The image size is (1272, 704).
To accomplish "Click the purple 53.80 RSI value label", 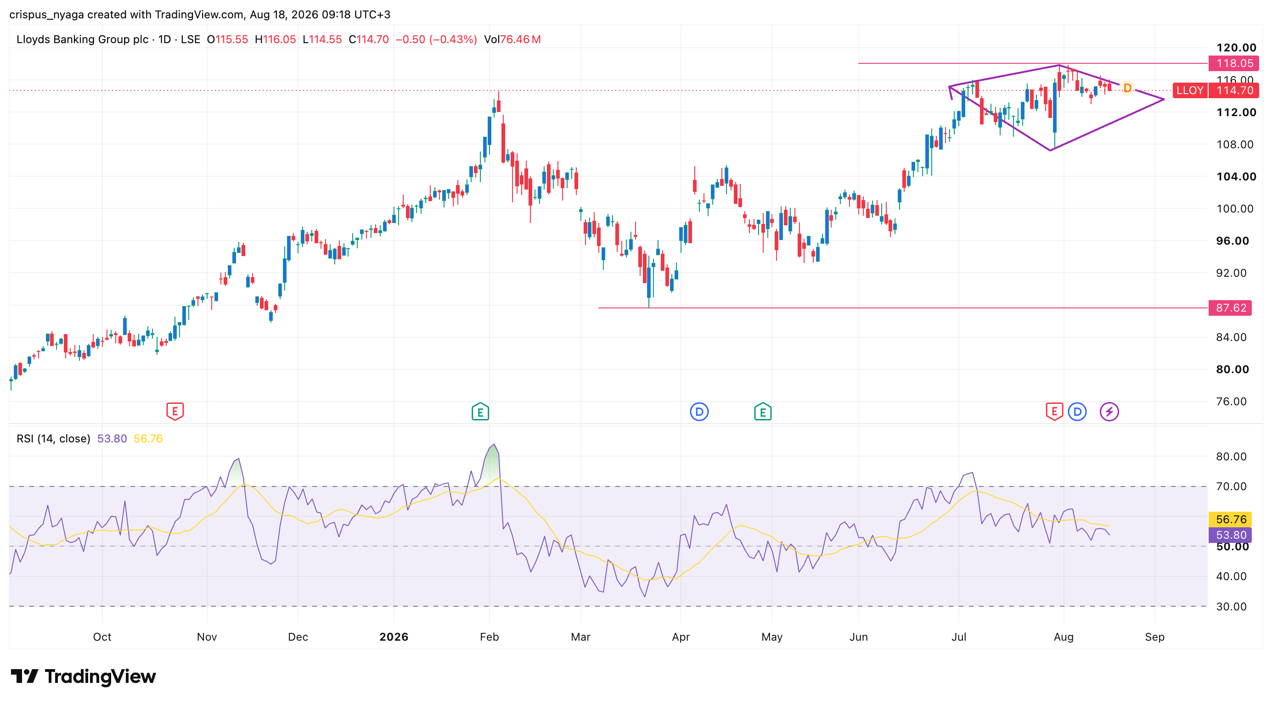I will click(1230, 535).
